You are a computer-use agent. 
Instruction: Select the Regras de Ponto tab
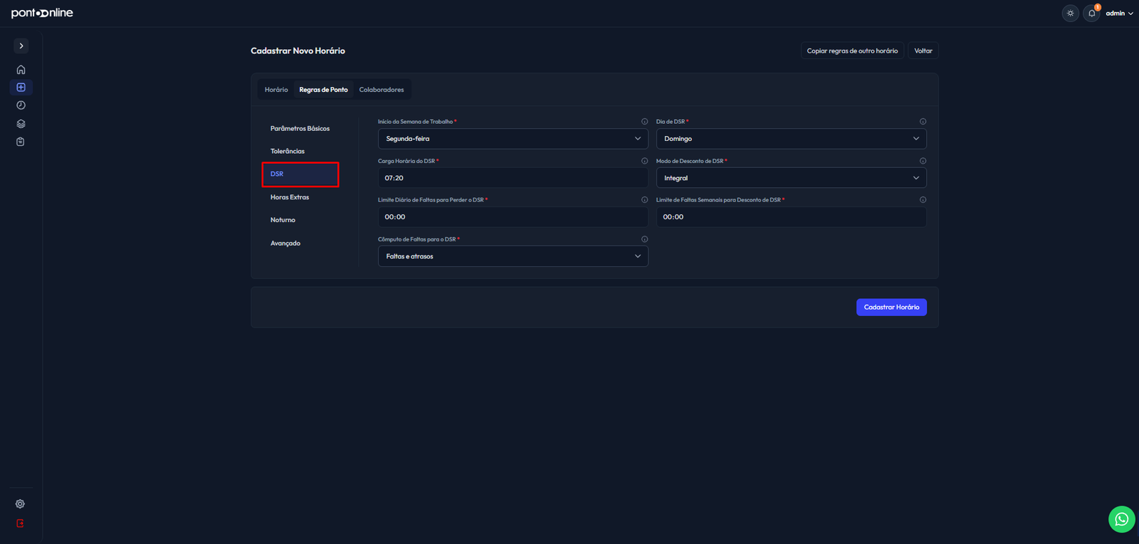tap(323, 90)
